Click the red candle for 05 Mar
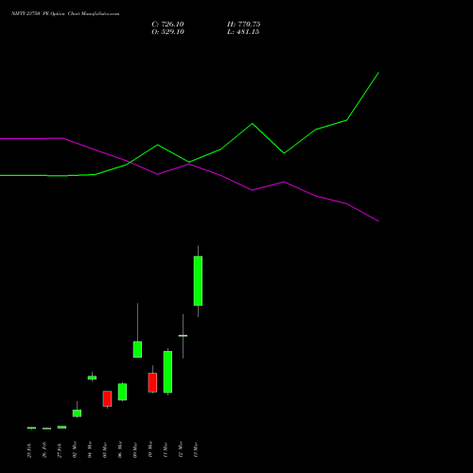The image size is (473, 473). [107, 398]
